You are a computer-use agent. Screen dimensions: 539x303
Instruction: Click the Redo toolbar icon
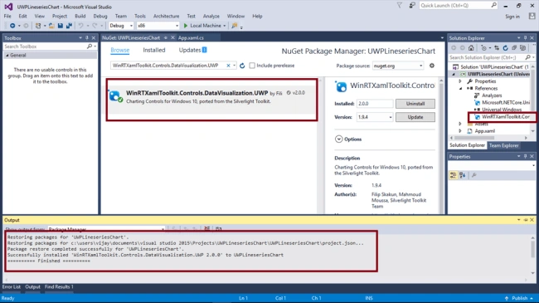coord(95,26)
